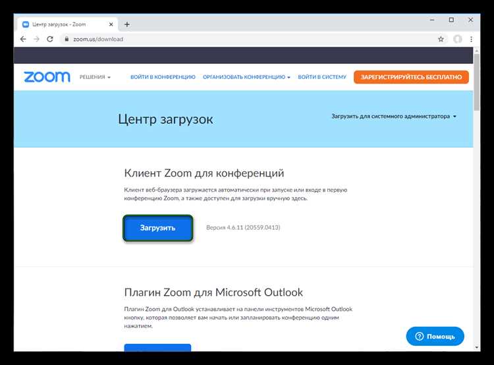The height and width of the screenshot is (365, 494).
Task: Click the blue Загрузить button
Action: (x=158, y=228)
